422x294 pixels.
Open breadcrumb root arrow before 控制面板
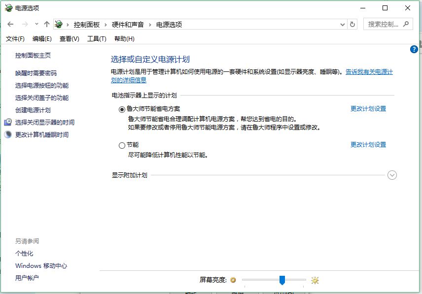point(68,25)
